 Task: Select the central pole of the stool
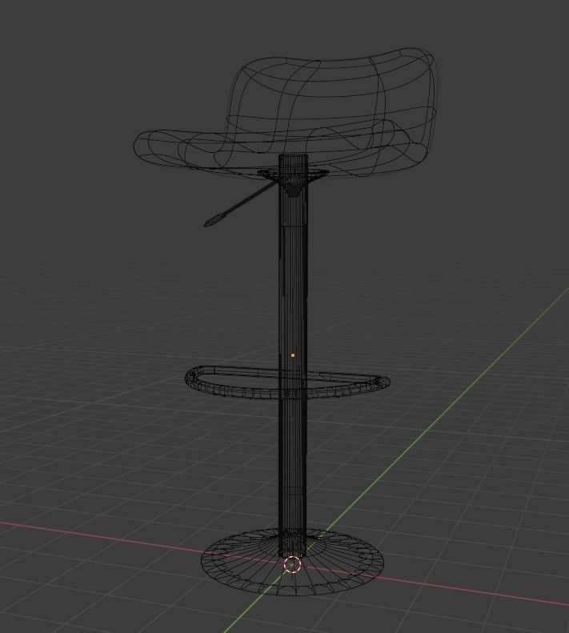293,355
